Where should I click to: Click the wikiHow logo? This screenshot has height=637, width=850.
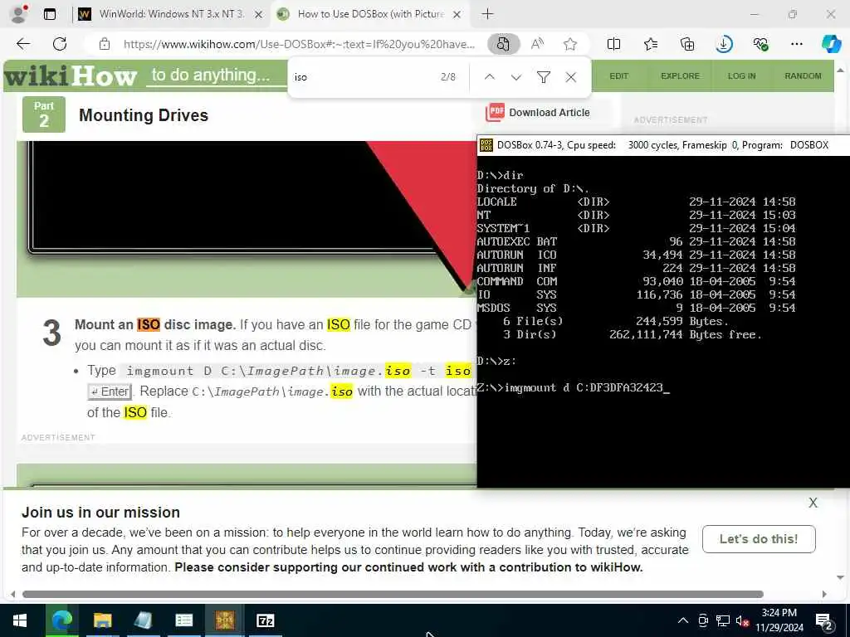point(71,75)
